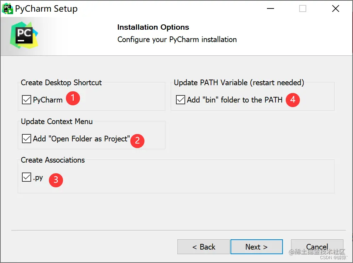Click the Installation Options heading

[x=153, y=28]
